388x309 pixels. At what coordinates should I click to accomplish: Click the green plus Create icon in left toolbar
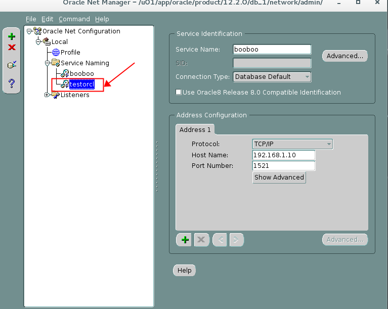[12, 37]
